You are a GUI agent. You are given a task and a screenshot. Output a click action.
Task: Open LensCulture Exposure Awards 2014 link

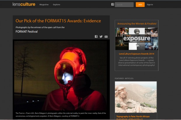click(137, 54)
